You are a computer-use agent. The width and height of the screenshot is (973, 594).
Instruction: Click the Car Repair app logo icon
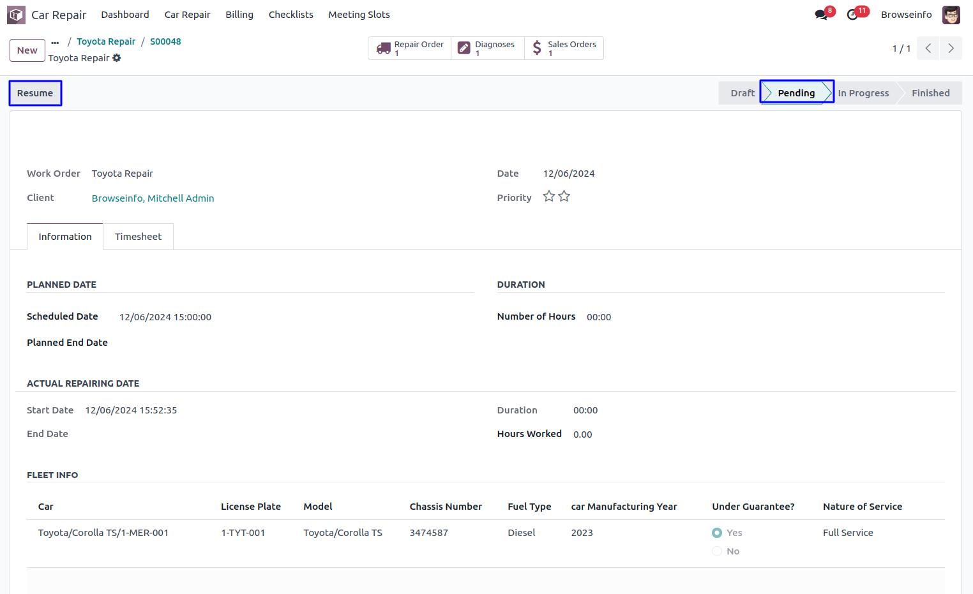[x=16, y=15]
